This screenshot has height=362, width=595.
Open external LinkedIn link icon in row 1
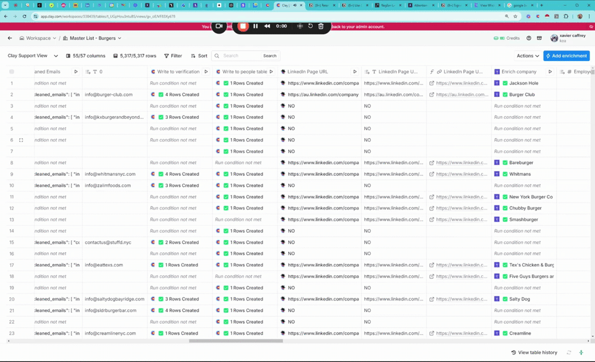point(432,83)
